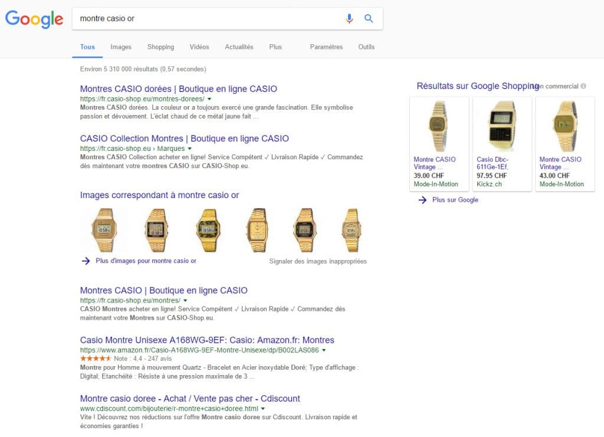The height and width of the screenshot is (437, 604).
Task: Expand dropdown arrow after casio-shop.eu/montres/ URL
Action: (185, 300)
